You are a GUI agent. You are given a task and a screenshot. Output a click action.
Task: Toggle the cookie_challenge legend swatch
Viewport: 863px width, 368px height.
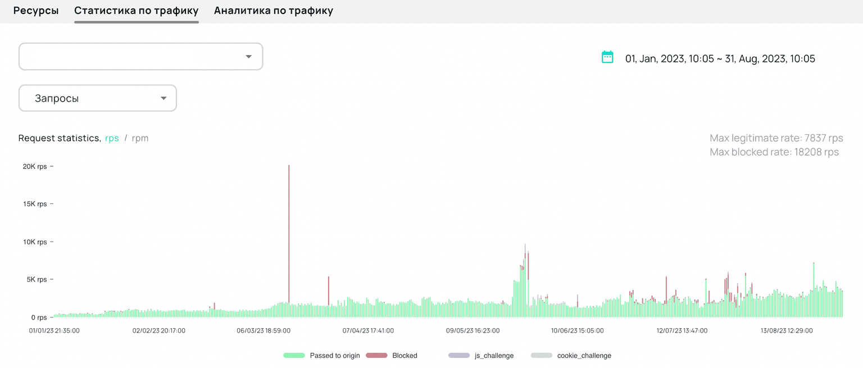[542, 356]
